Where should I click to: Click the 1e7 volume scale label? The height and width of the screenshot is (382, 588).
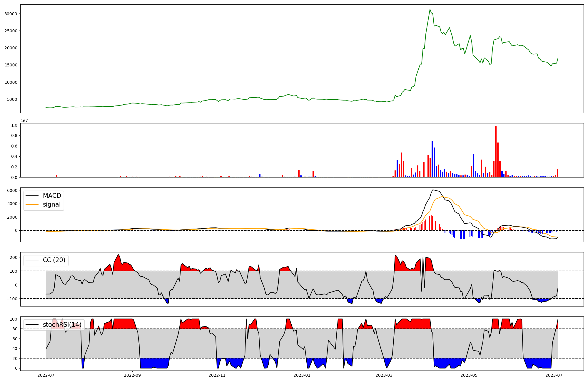(24, 120)
